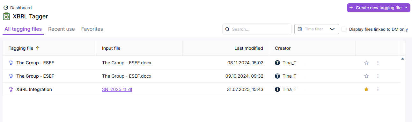Click the date 09.10.2024, 09:32
Screen dimensions: 412x122
pos(244,76)
